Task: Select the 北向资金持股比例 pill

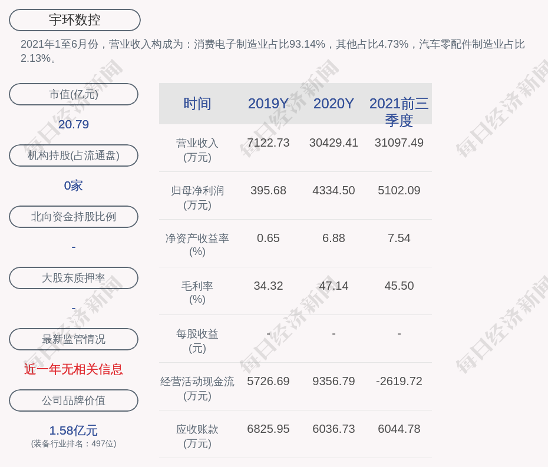Action: [x=74, y=217]
